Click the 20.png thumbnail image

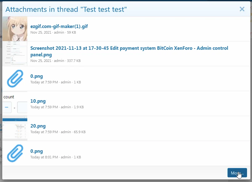15,128
